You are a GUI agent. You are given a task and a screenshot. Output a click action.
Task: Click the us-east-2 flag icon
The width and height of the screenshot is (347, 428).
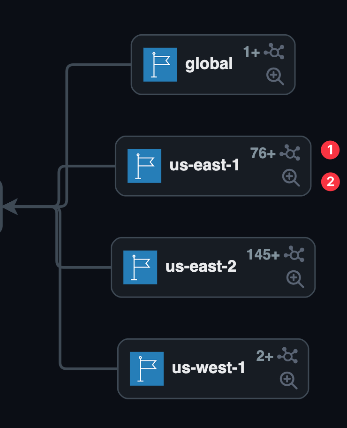(x=140, y=267)
